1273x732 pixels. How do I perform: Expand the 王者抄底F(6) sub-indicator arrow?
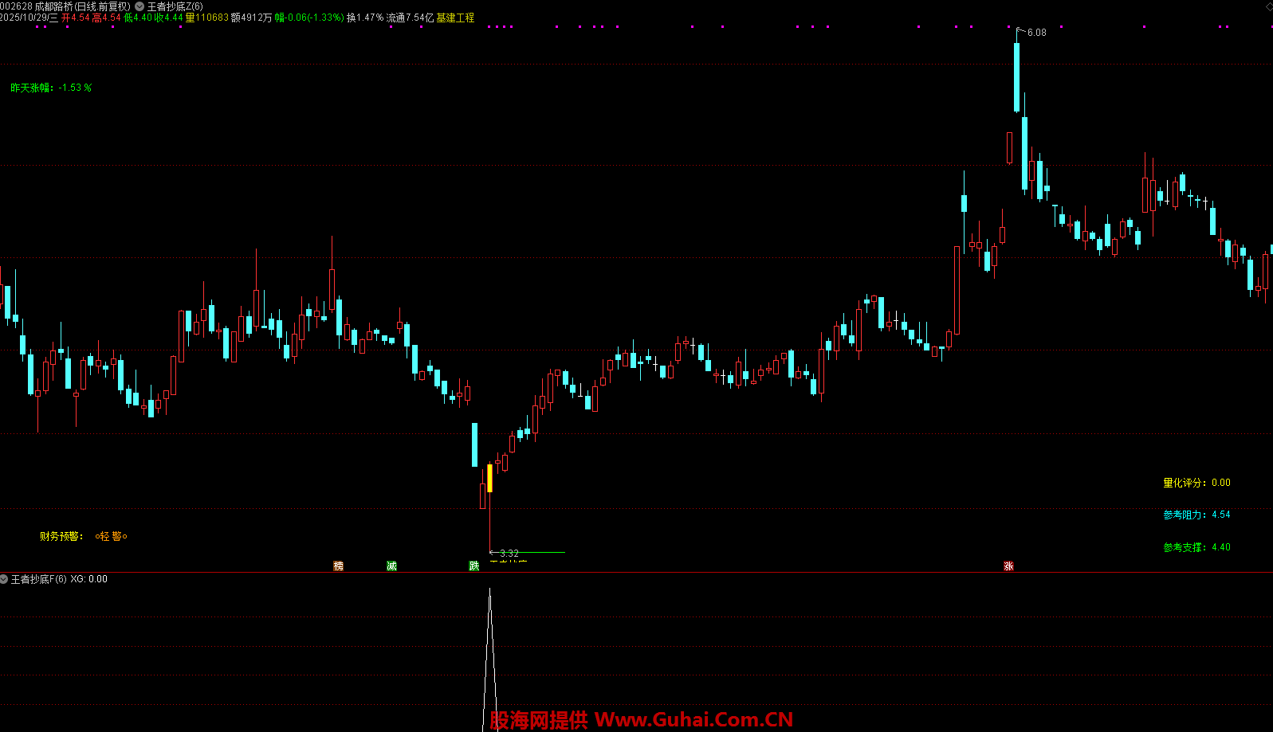tap(5, 579)
